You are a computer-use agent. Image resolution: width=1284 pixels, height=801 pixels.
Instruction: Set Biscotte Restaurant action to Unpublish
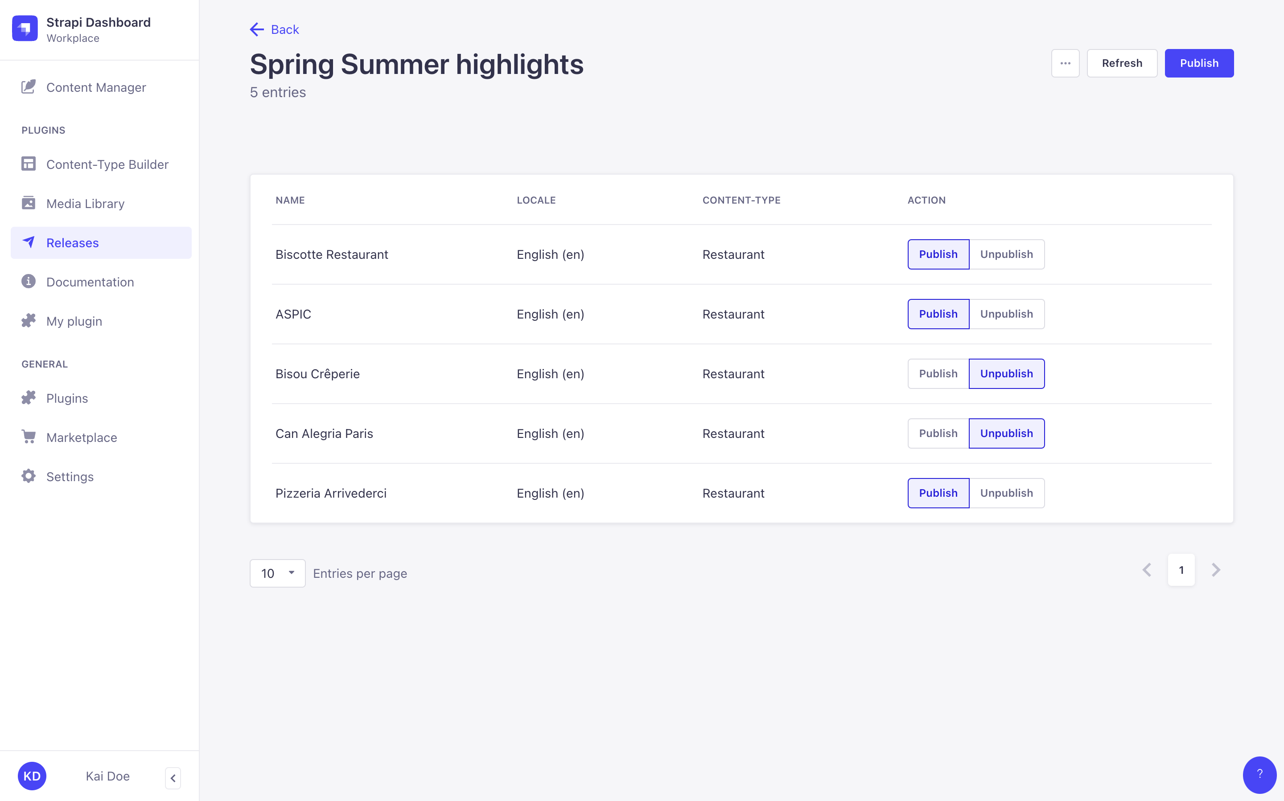pyautogui.click(x=1006, y=254)
